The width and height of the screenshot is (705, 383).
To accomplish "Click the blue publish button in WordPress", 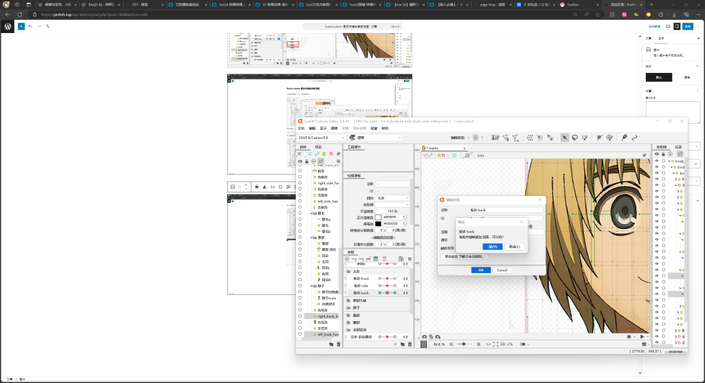I will (x=688, y=27).
